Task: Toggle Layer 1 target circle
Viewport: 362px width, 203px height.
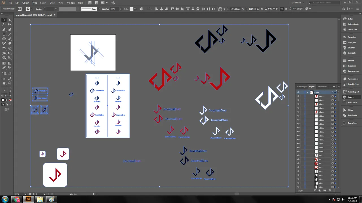Action: tap(333, 92)
